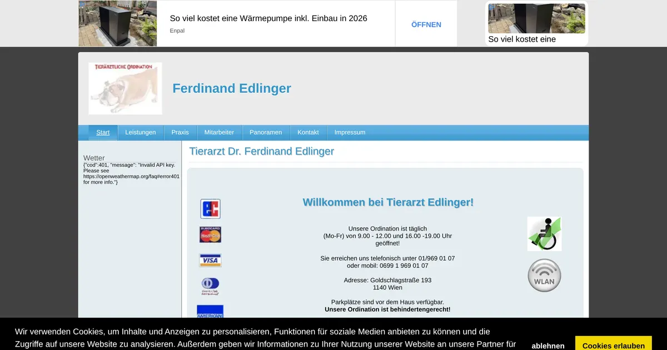Click the WLAN availability icon
667x350 pixels.
click(x=544, y=274)
